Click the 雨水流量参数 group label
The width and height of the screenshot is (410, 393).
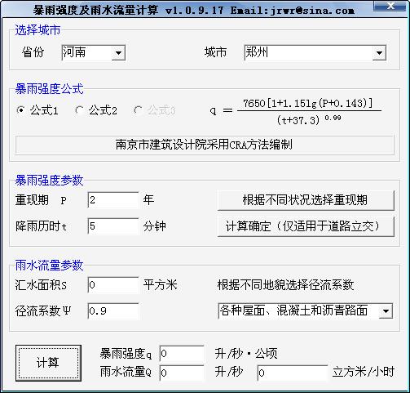coord(49,265)
